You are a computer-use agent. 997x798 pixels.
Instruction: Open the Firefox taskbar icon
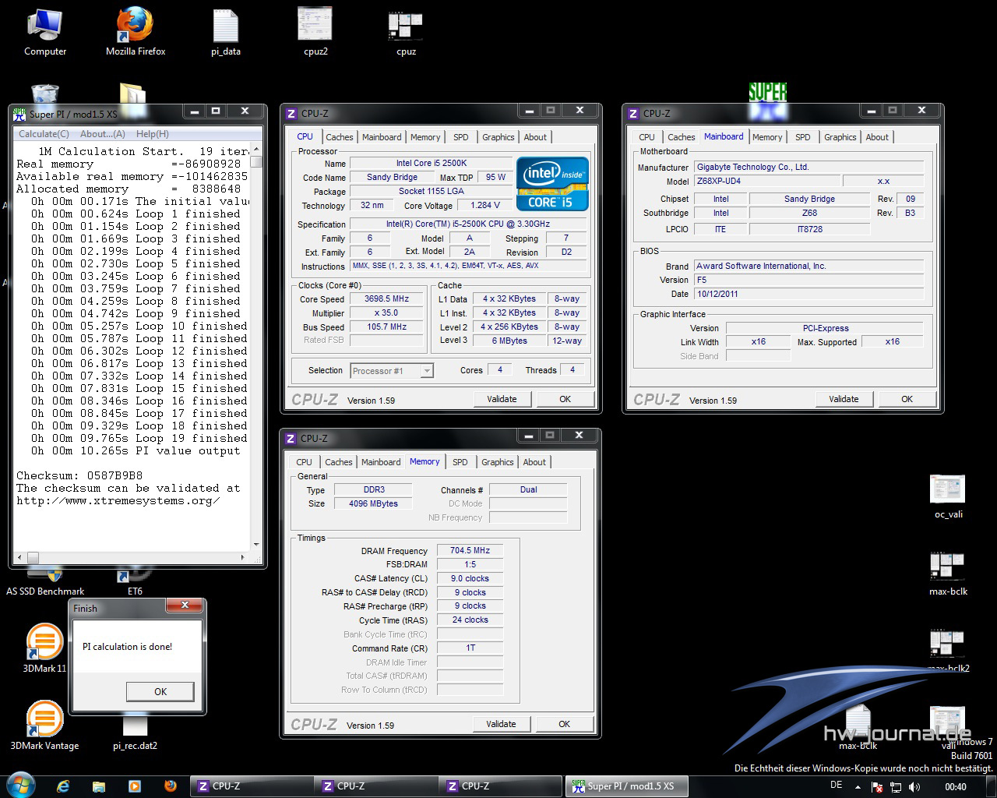[x=171, y=786]
